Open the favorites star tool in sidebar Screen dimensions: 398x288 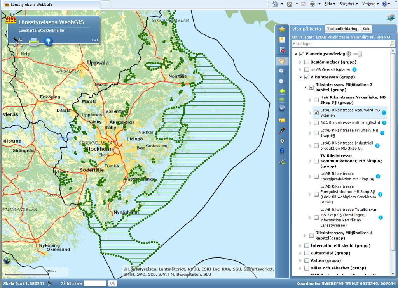[282, 29]
